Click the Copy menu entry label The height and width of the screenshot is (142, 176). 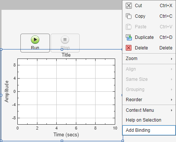click(x=140, y=16)
